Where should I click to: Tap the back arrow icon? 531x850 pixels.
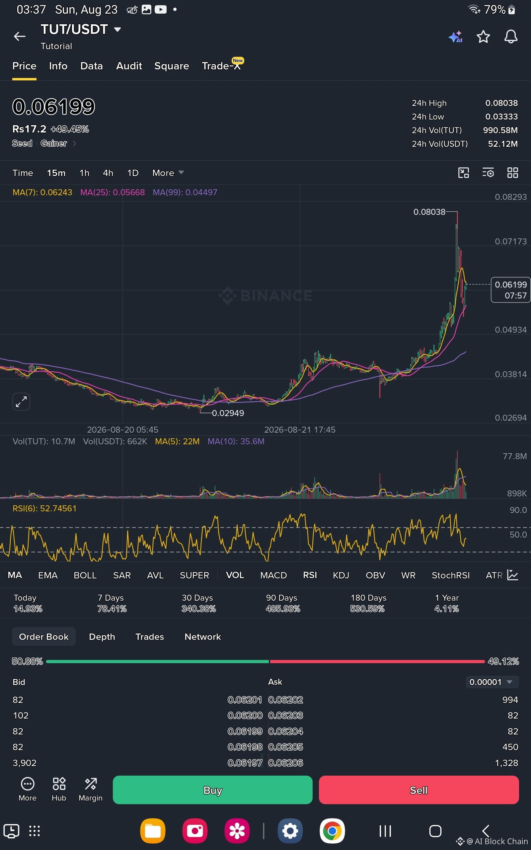pos(19,36)
